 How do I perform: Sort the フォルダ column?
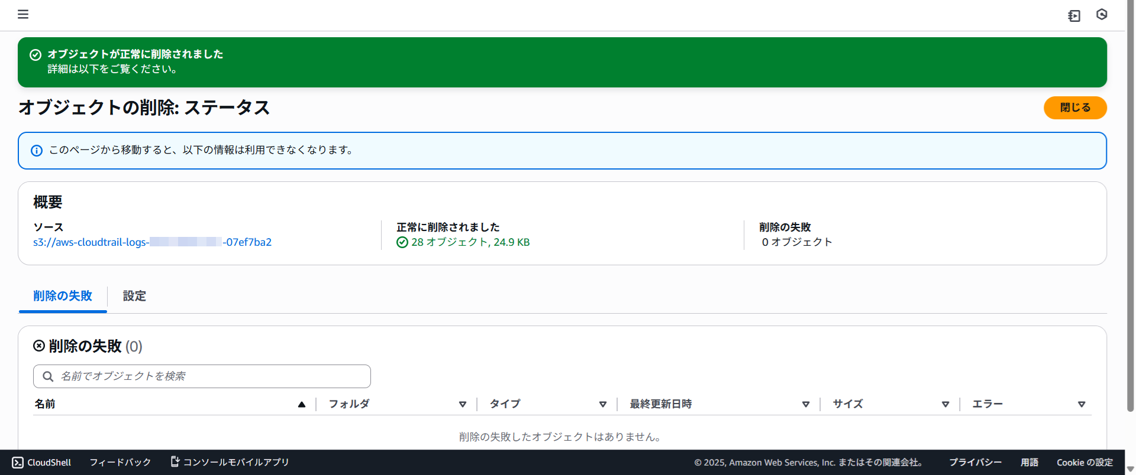pyautogui.click(x=463, y=404)
